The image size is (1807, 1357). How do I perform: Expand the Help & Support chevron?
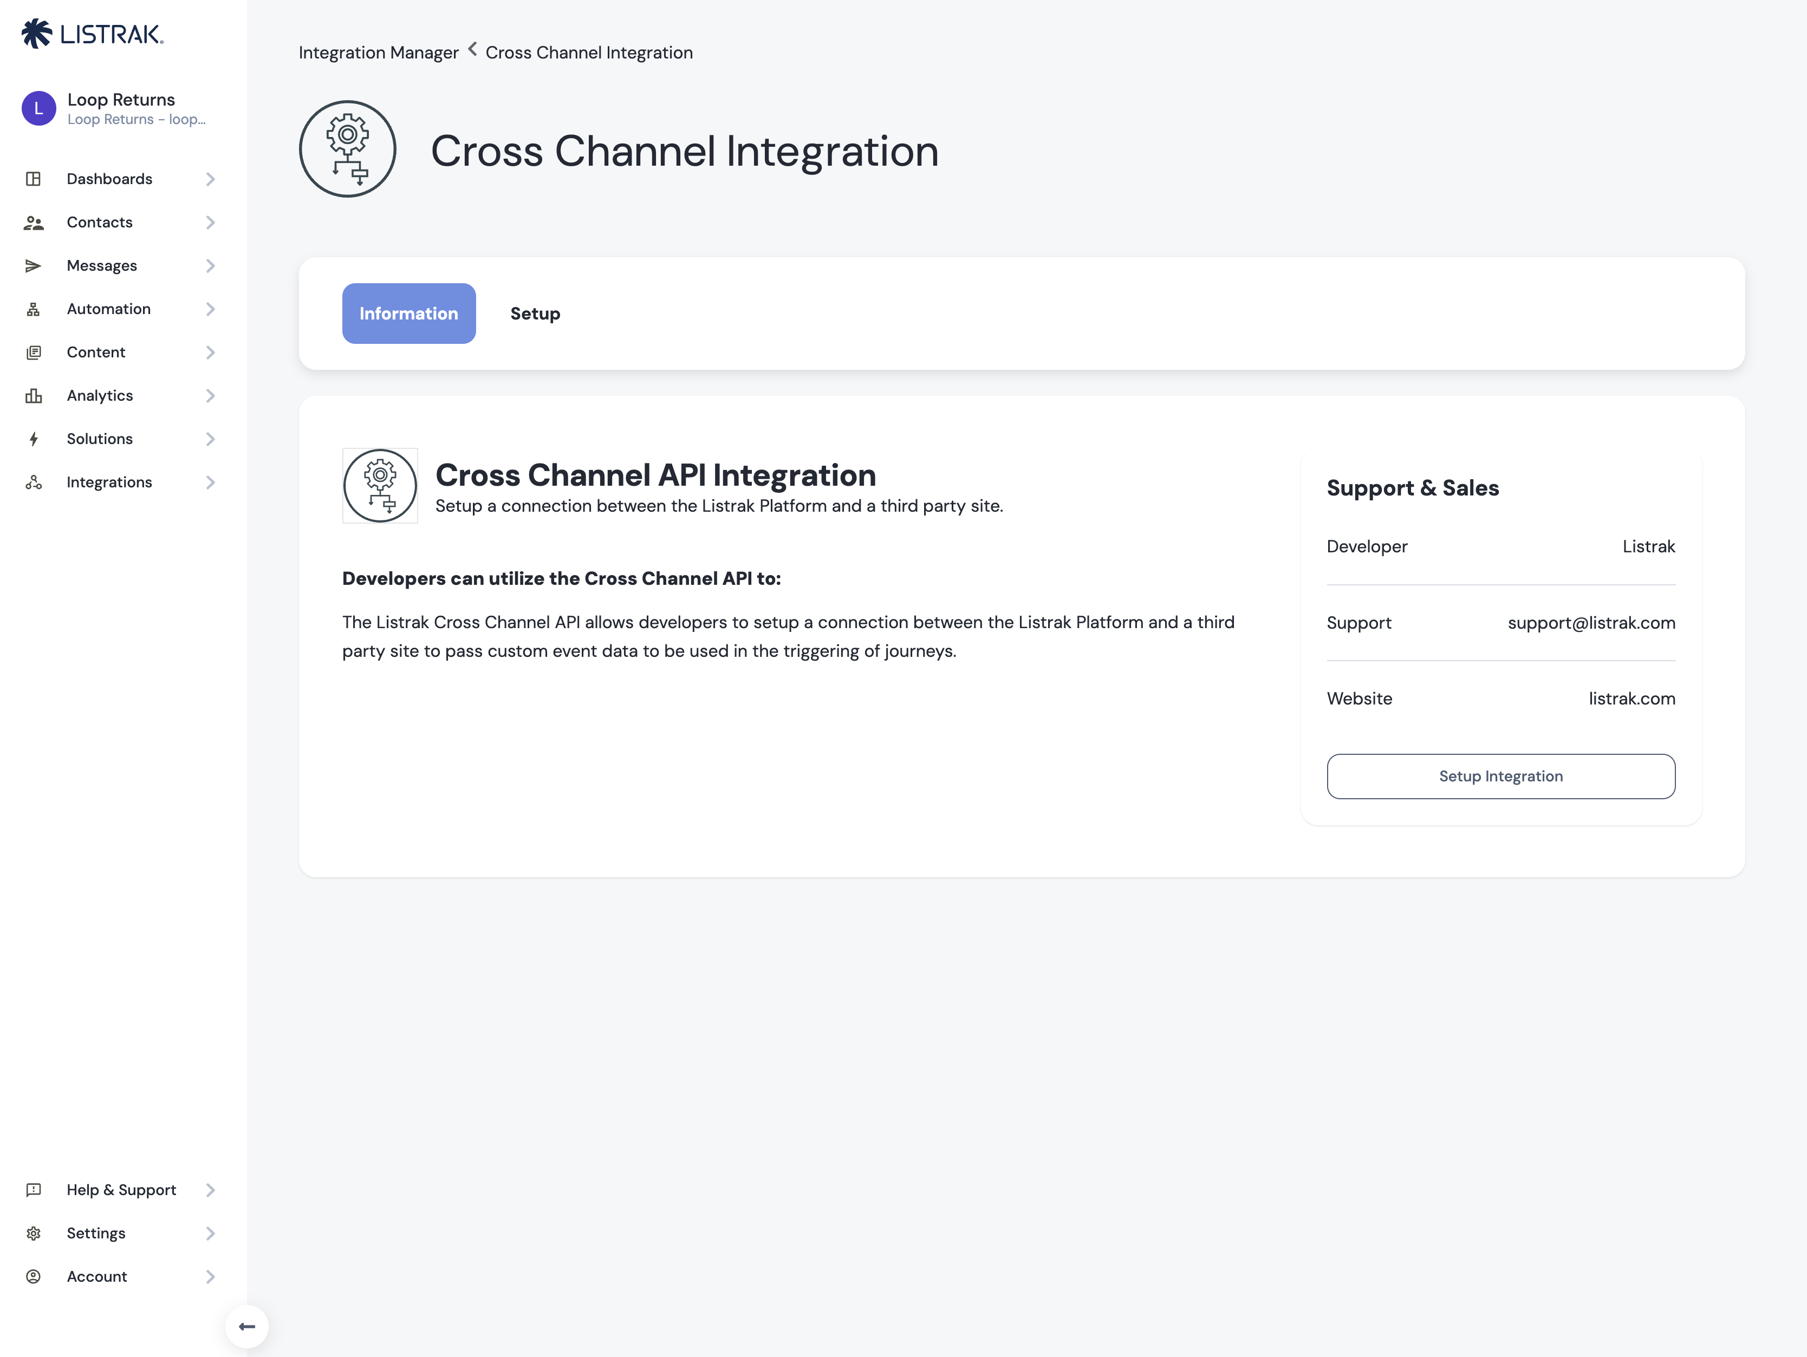coord(211,1190)
